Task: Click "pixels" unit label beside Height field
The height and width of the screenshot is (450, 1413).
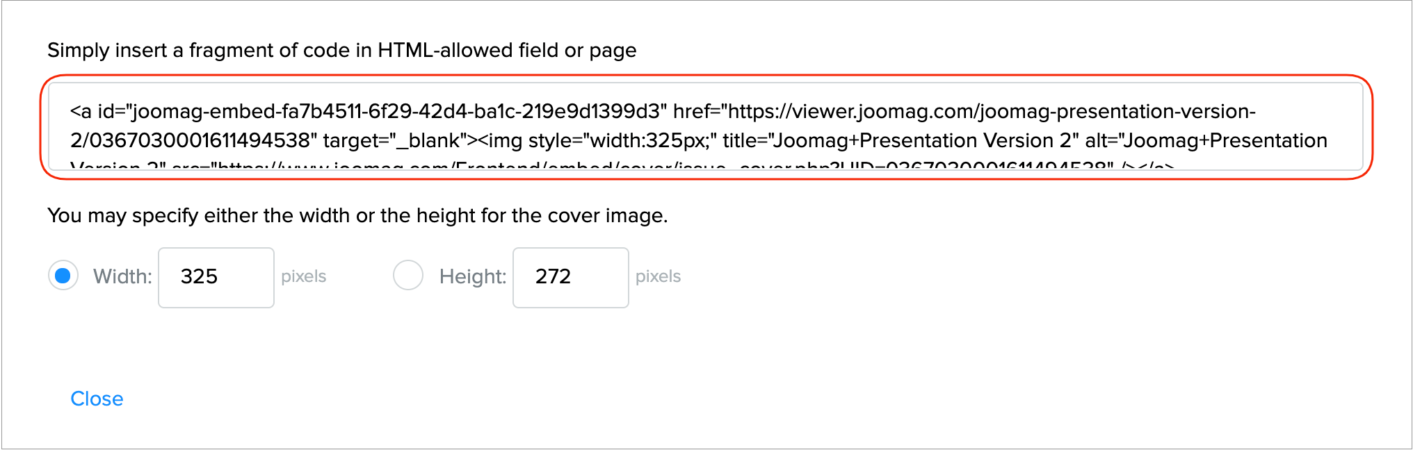Action: 658,276
